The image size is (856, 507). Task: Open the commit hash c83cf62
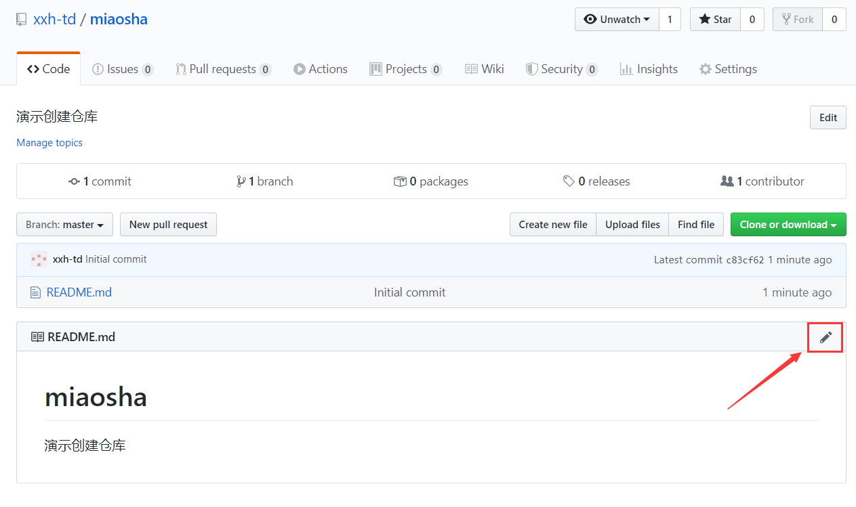[745, 260]
